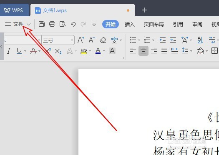
Task: Select the 开始 ribbon tab
Action: click(x=111, y=24)
